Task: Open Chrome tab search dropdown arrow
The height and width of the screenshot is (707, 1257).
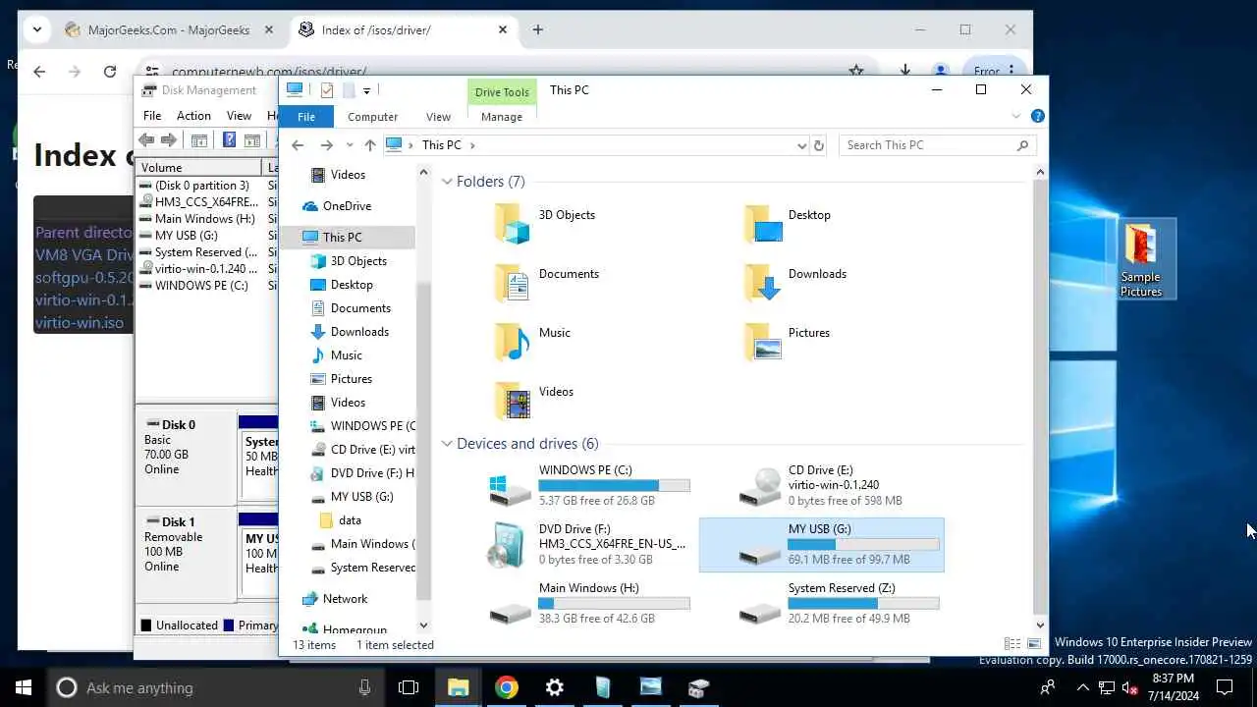Action: point(37,29)
